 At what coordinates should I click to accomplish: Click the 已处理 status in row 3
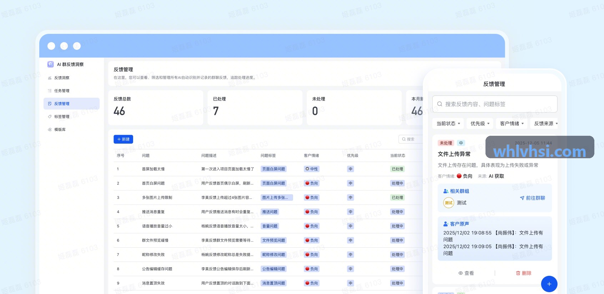(x=397, y=197)
